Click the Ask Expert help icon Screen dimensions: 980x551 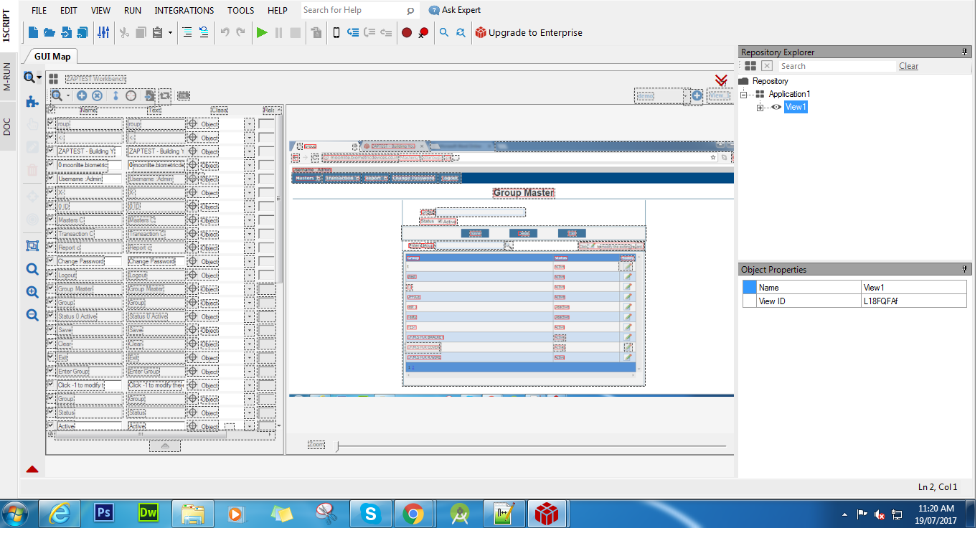click(434, 10)
